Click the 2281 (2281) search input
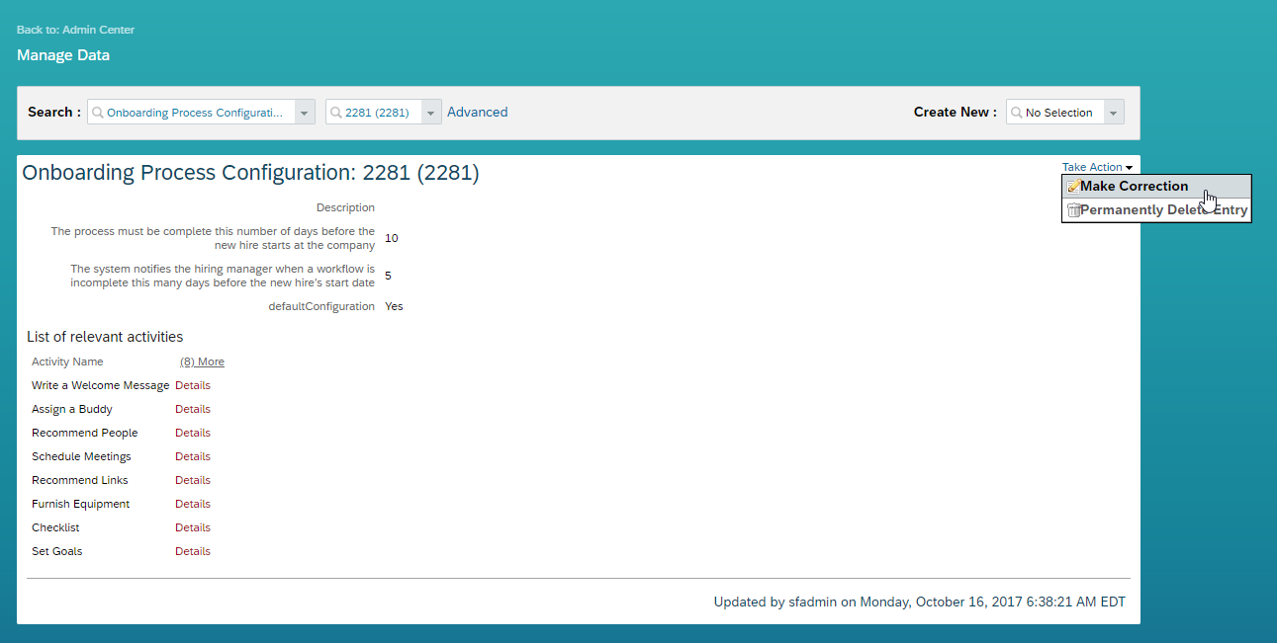The width and height of the screenshot is (1277, 643). [x=382, y=113]
